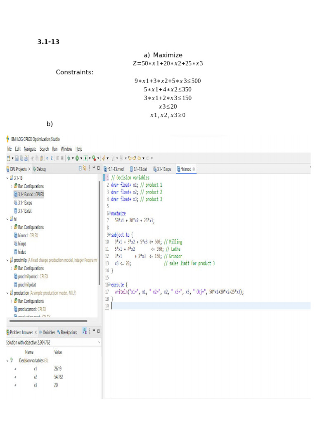
Task: Minimize the OPL Projects panel
Action: click(x=94, y=168)
